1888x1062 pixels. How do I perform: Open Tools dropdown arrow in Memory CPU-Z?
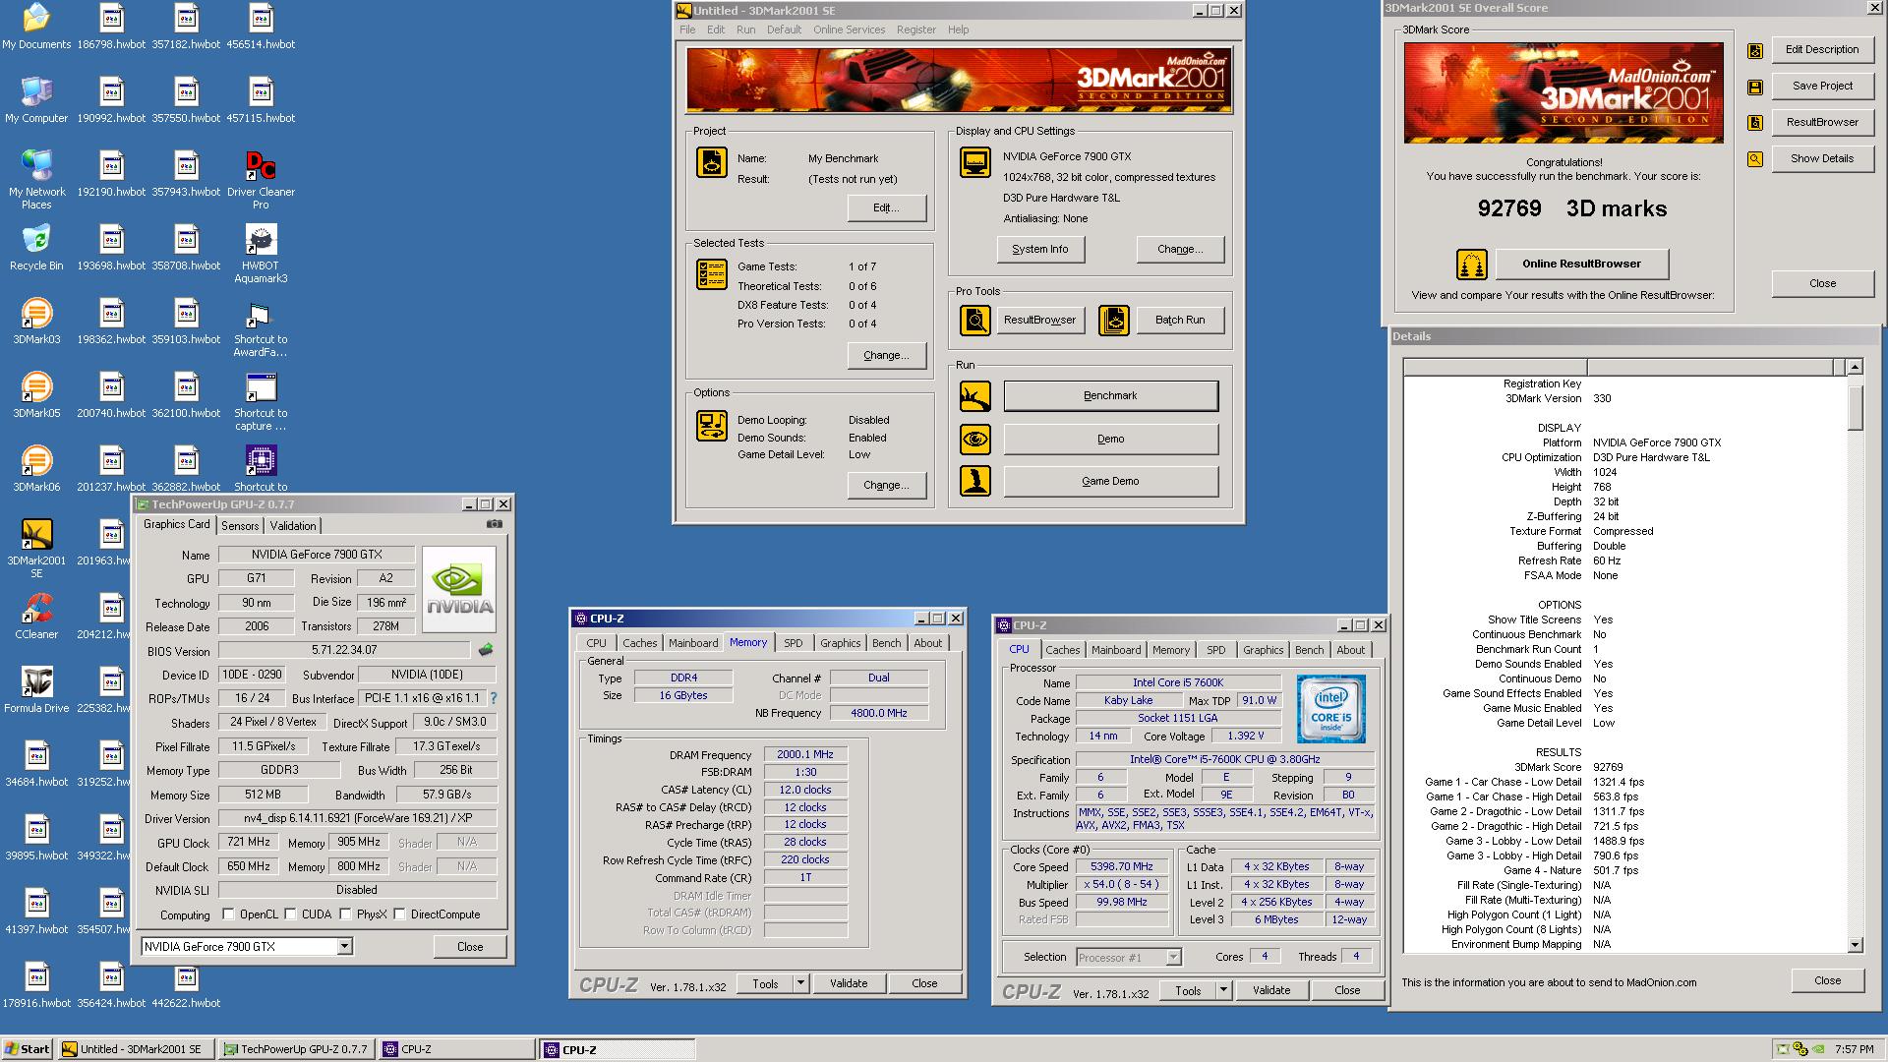tap(800, 983)
